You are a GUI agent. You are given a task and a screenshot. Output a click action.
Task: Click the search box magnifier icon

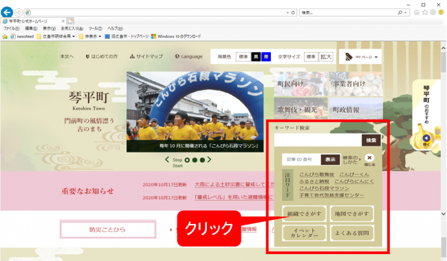[400, 12]
